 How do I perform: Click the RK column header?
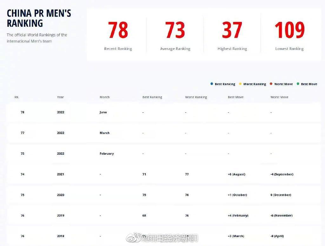tap(17, 97)
